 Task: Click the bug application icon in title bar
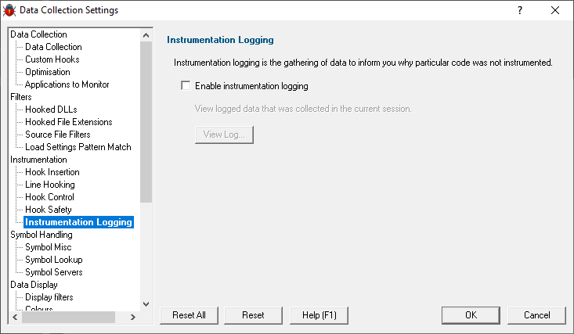(9, 10)
